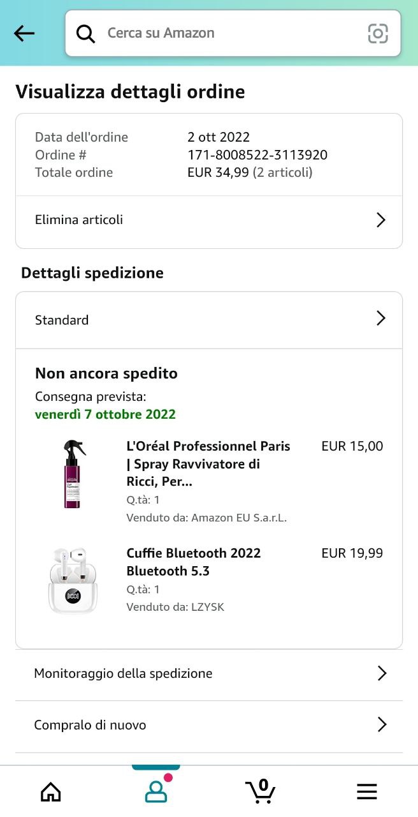This screenshot has width=418, height=817.
Task: Tap Standard shipping option row
Action: click(62, 320)
